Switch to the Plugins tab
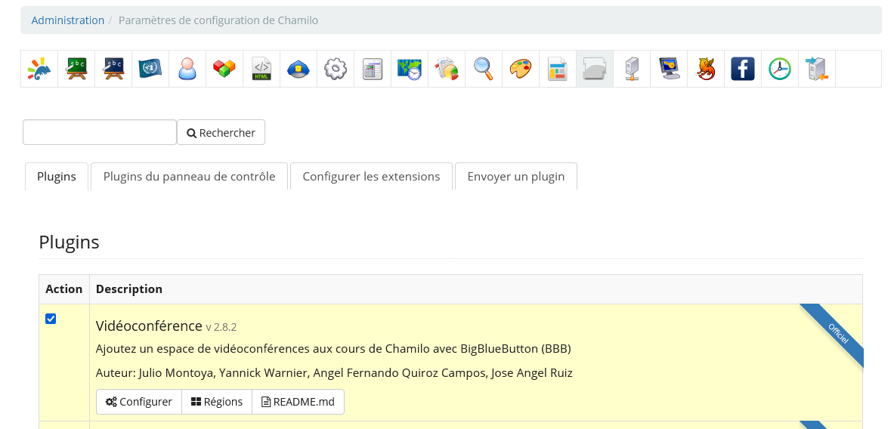 (x=57, y=177)
